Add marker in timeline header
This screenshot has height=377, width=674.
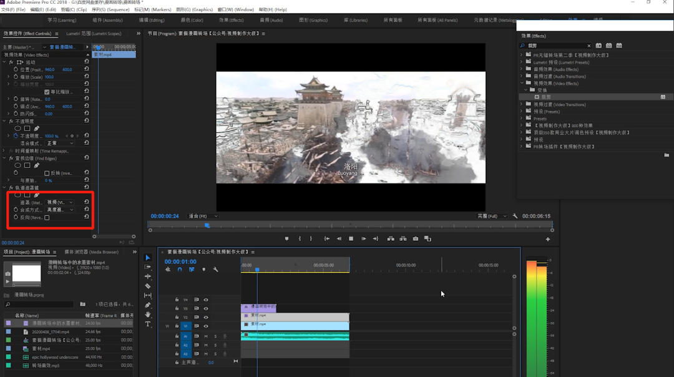203,270
